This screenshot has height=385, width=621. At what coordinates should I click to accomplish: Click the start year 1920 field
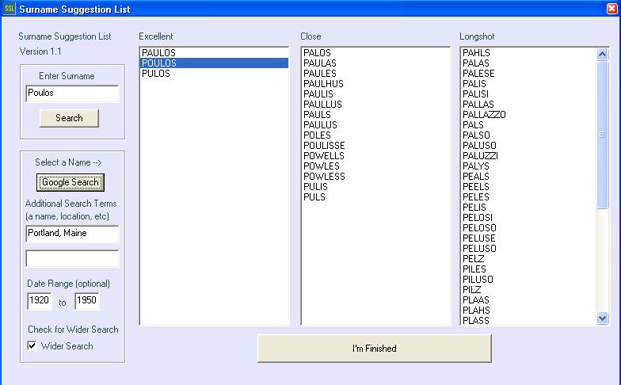39,301
